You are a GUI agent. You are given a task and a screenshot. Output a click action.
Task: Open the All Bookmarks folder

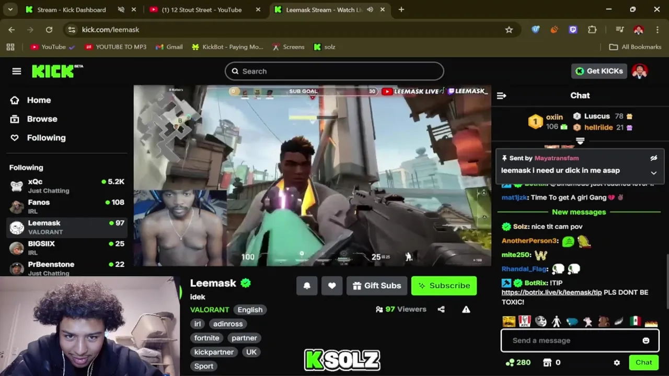pos(636,47)
